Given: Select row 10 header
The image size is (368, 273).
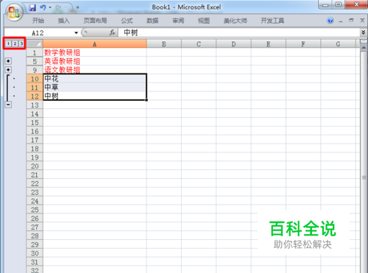Looking at the screenshot, I should pyautogui.click(x=35, y=79).
